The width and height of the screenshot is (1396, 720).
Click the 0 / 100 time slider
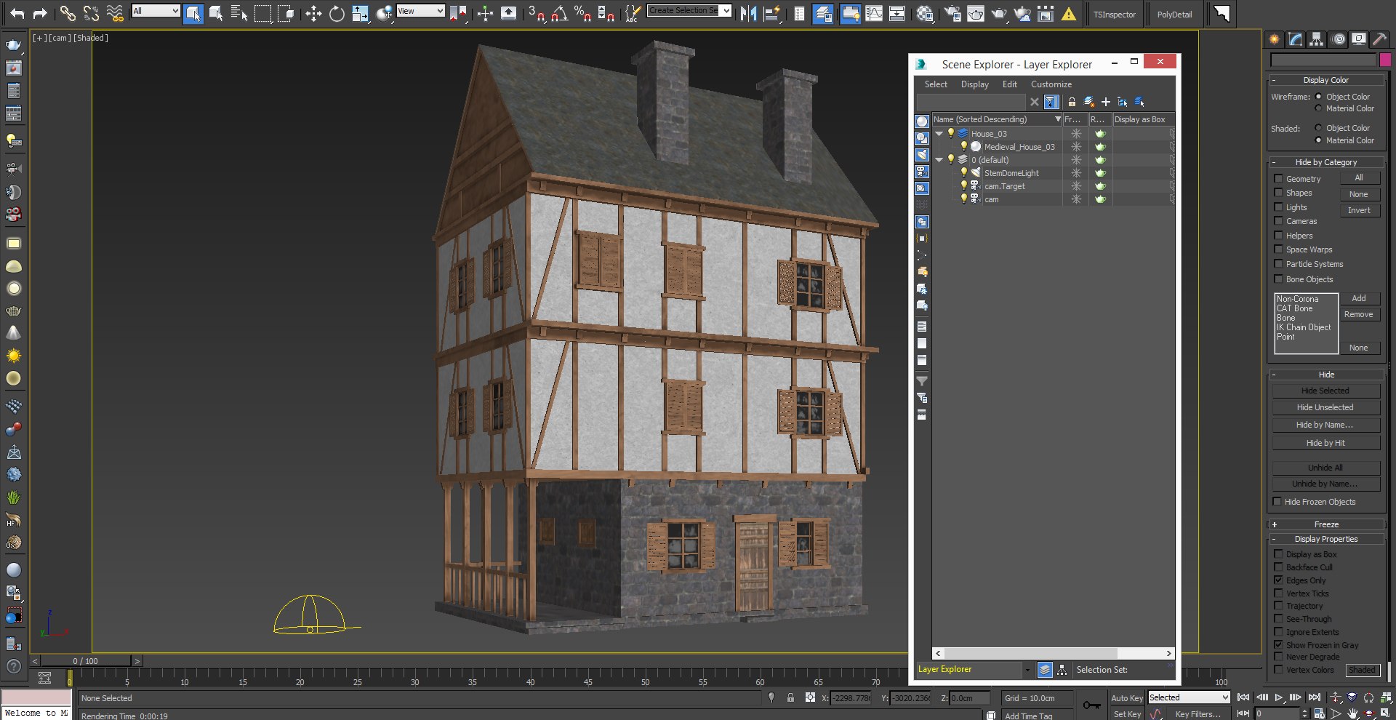86,661
